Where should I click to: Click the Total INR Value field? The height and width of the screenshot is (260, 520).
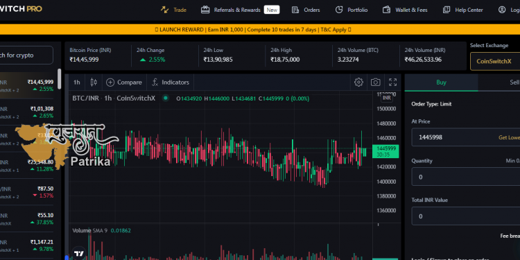click(466, 216)
